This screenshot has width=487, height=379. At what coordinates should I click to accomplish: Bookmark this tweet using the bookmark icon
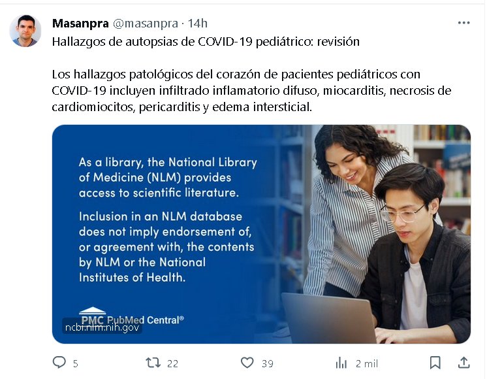pos(435,363)
